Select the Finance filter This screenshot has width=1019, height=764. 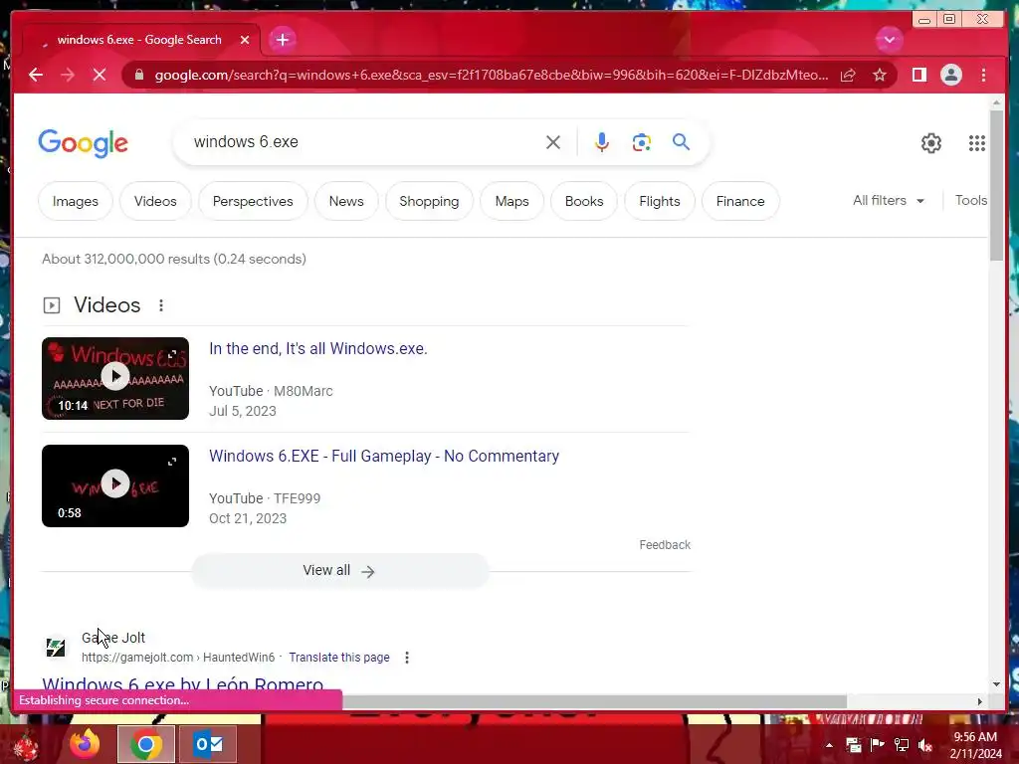[740, 201]
